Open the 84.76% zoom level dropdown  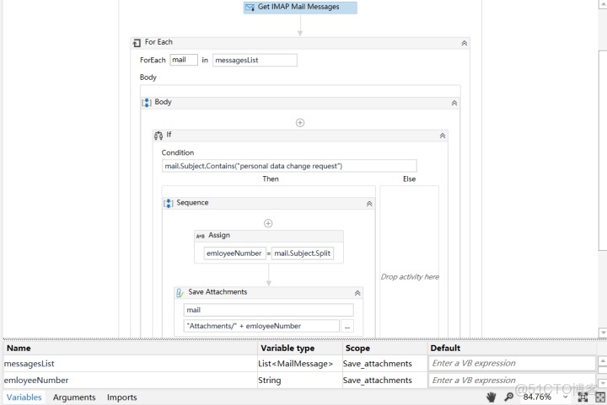point(565,397)
